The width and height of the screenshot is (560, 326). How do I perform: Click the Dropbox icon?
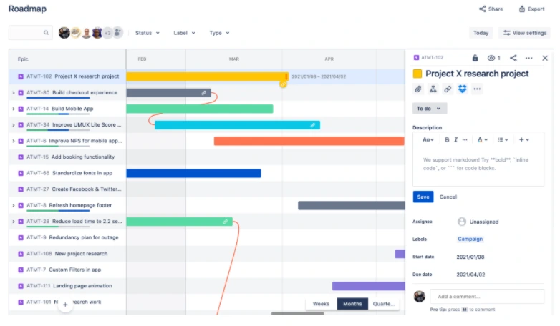pyautogui.click(x=462, y=89)
